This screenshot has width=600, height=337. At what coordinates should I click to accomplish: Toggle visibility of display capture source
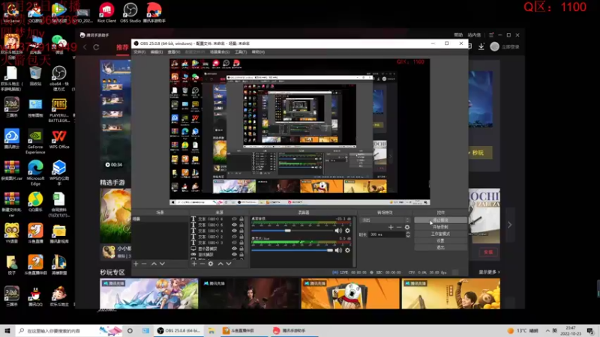[234, 249]
